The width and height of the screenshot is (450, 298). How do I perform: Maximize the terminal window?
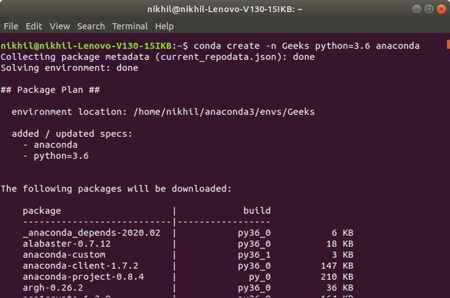coord(429,9)
